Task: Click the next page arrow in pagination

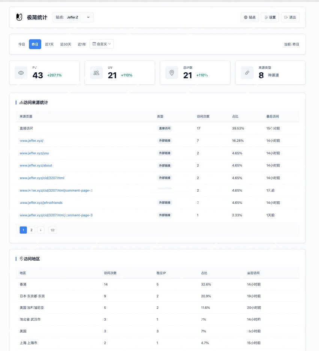Action: (x=41, y=230)
